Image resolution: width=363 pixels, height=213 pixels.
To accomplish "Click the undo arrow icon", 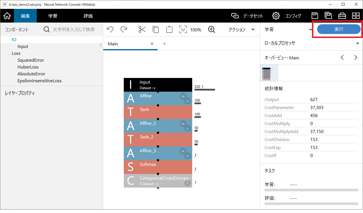I will tap(110, 29).
